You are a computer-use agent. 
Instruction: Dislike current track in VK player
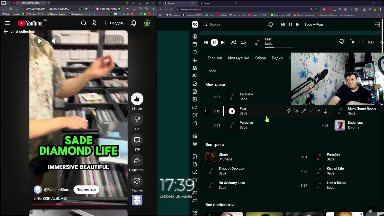342,42
